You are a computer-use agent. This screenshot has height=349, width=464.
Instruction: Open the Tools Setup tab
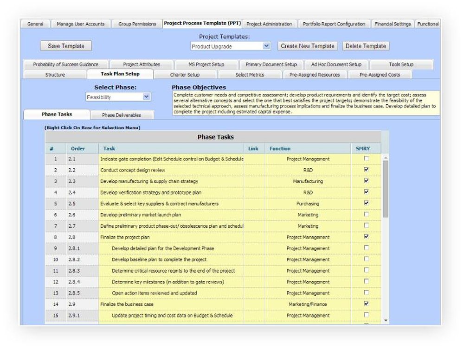[401, 64]
